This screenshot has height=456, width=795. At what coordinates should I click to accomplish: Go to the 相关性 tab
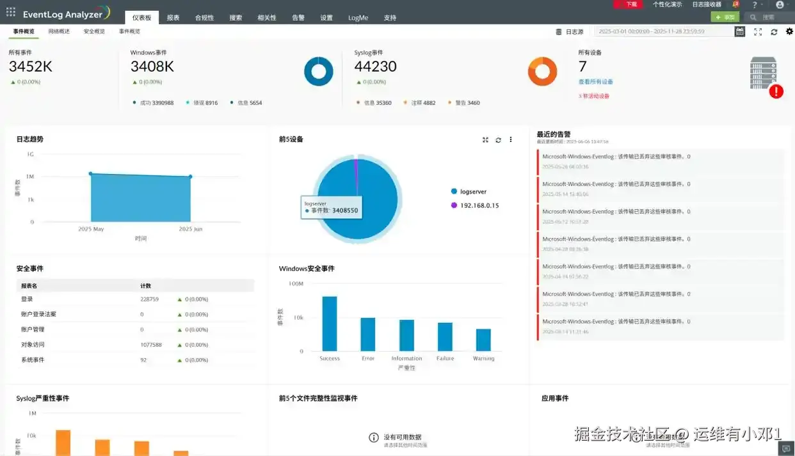coord(267,18)
